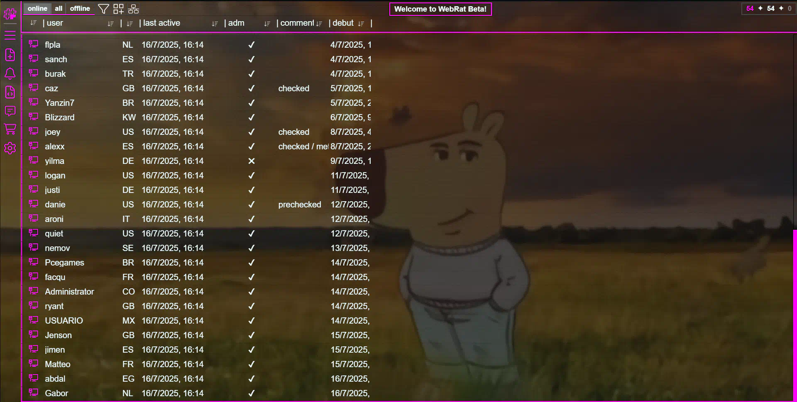
Task: Click the sort arrow of the unlabeled country column
Action: pos(130,24)
